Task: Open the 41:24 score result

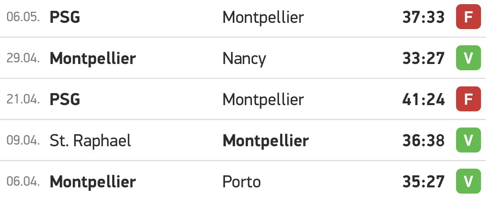Action: pos(423,100)
